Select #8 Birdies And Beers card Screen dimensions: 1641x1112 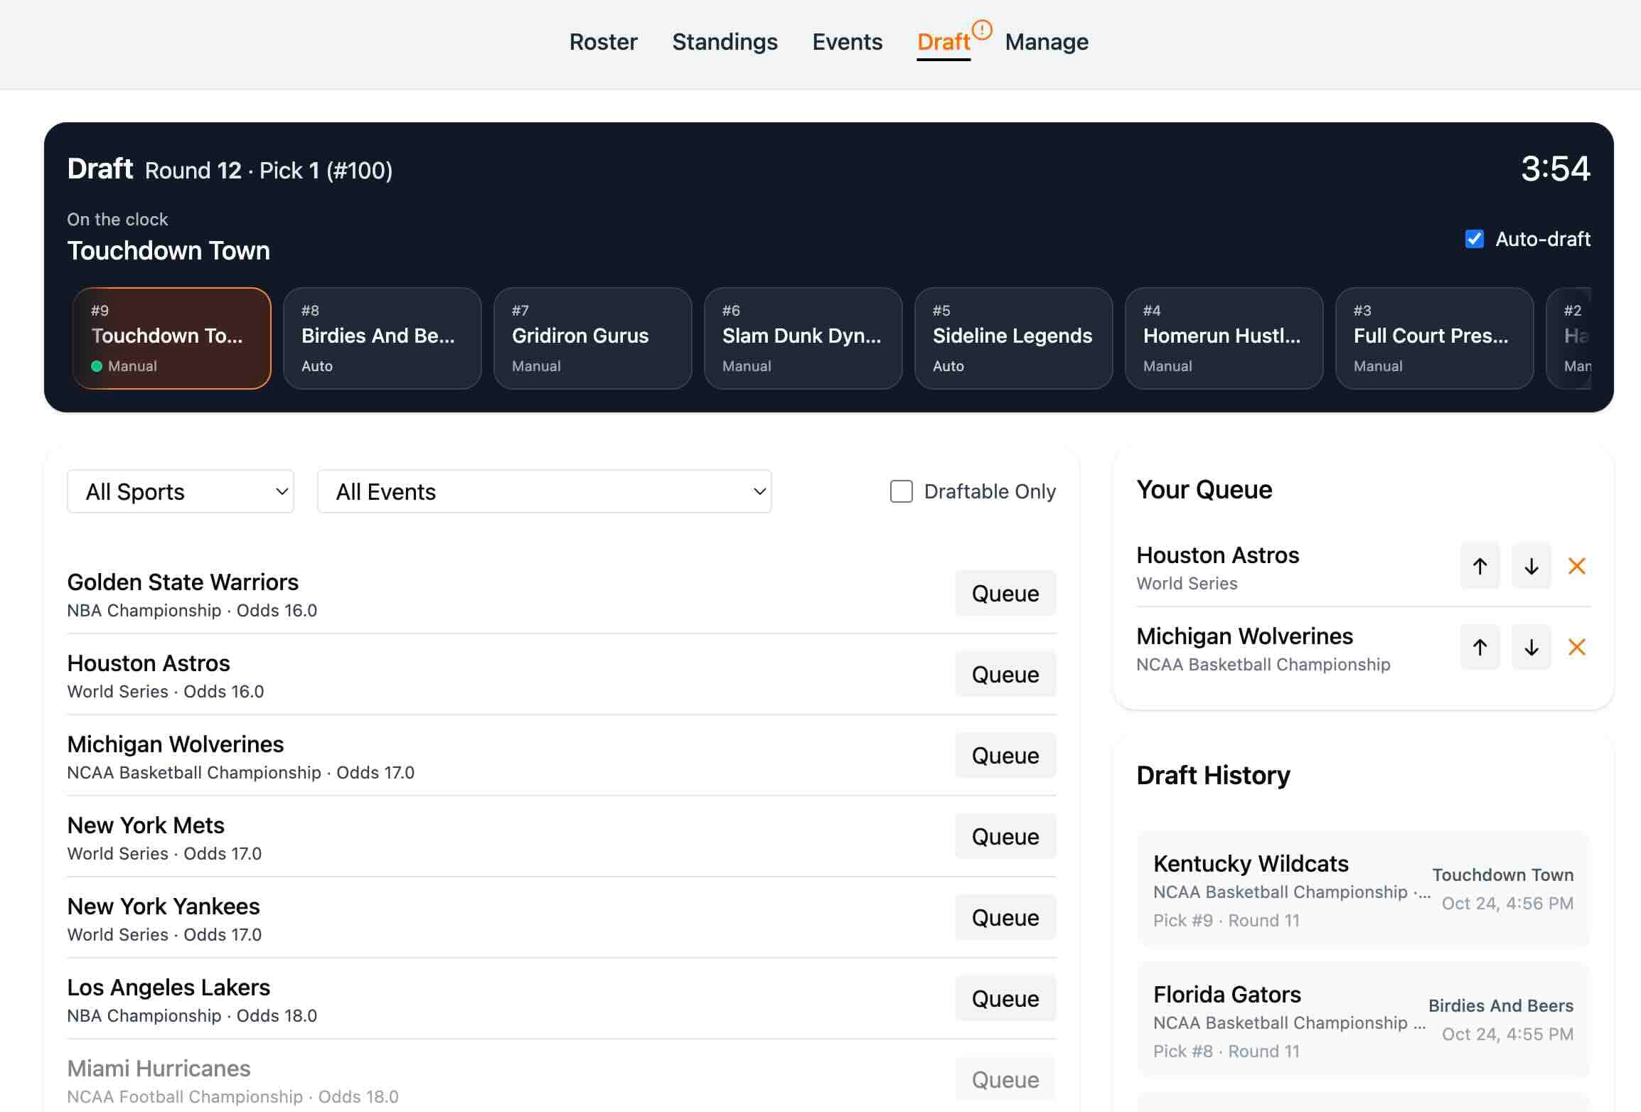point(382,338)
